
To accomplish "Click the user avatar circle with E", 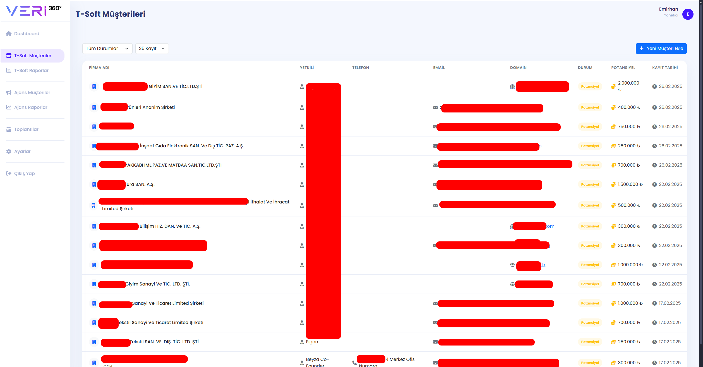I will click(x=688, y=14).
